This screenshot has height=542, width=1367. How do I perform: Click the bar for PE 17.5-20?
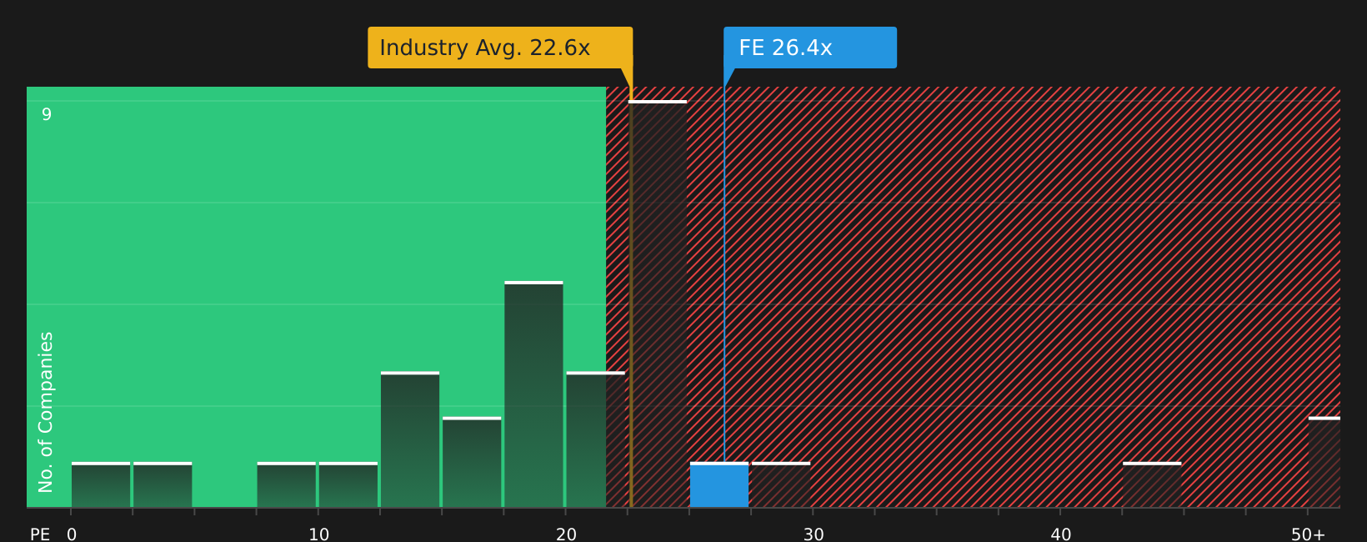tap(533, 394)
